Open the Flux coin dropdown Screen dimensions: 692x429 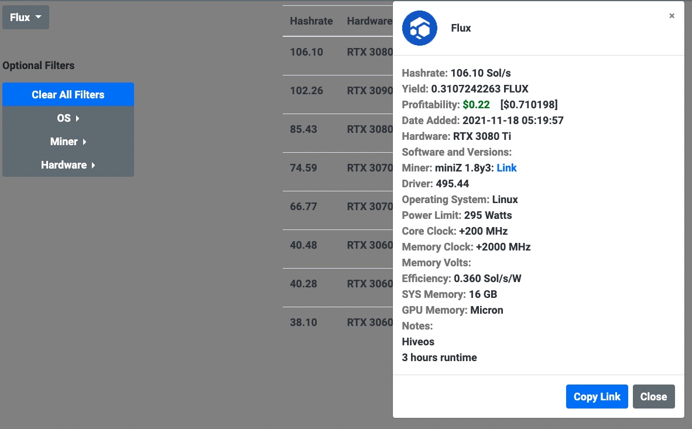[26, 18]
